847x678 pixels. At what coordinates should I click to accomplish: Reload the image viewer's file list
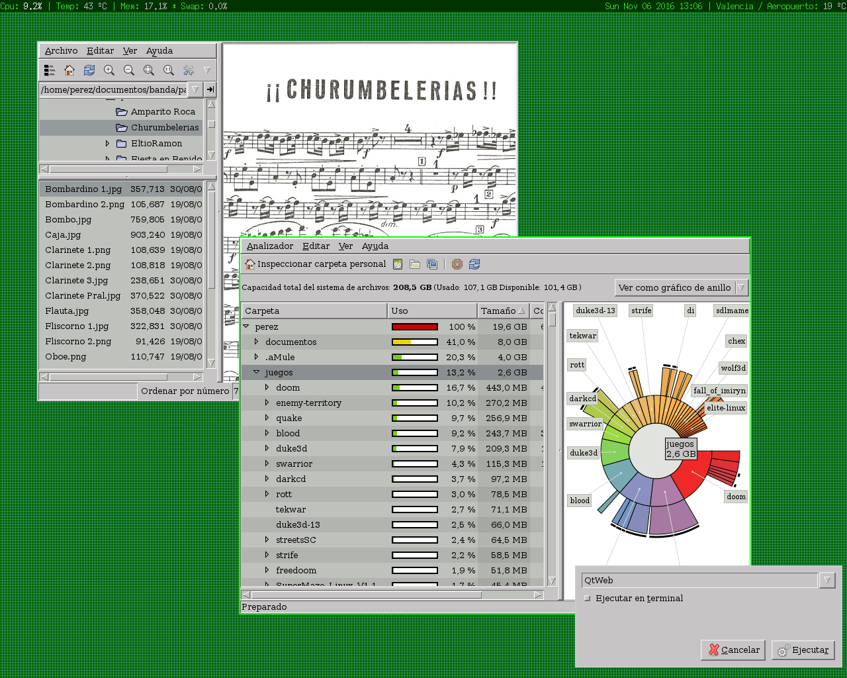click(89, 70)
